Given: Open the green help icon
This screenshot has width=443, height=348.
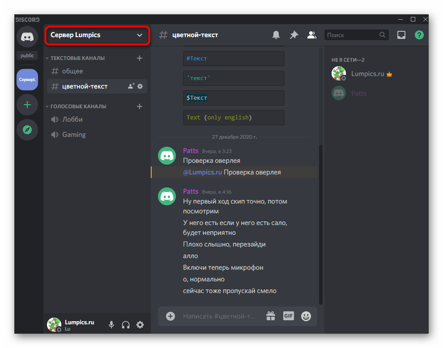Looking at the screenshot, I should pos(419,35).
